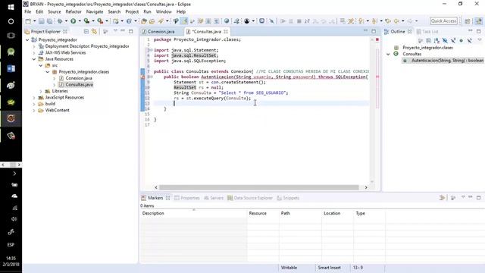
Task: Click the Open Task toolbar icon
Action: coord(152,21)
